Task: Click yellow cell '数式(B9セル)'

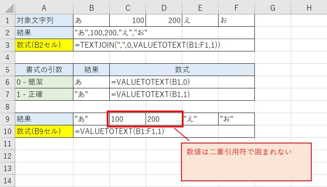Action: [x=44, y=132]
